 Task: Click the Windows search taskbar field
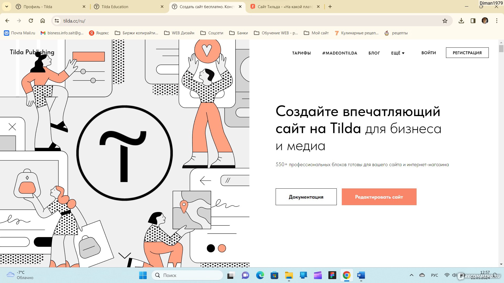(187, 275)
